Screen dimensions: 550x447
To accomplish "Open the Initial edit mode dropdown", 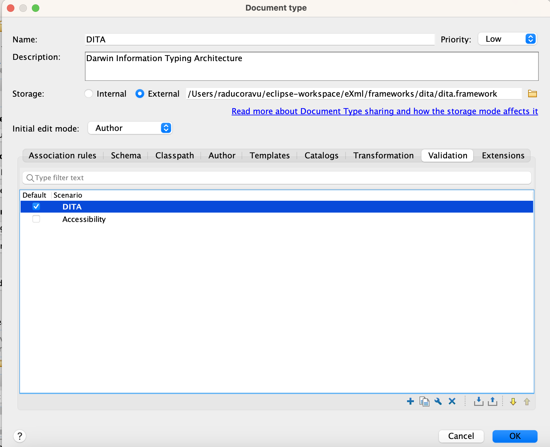I will tap(130, 128).
